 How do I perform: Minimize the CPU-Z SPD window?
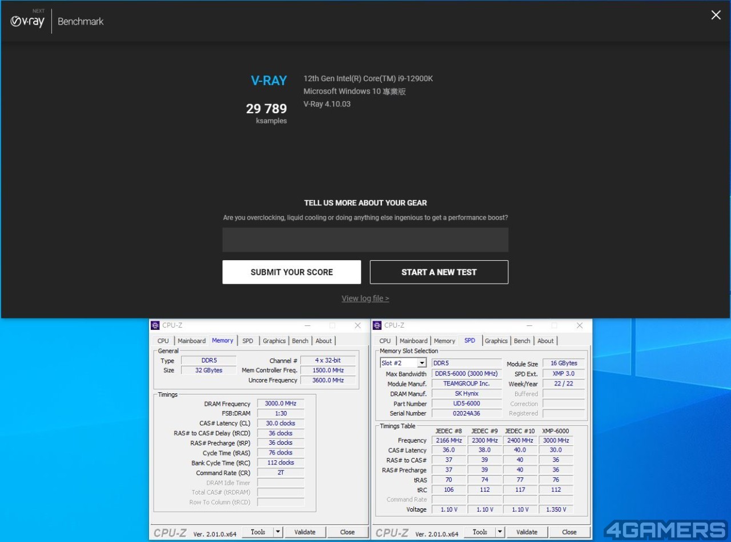coord(529,325)
